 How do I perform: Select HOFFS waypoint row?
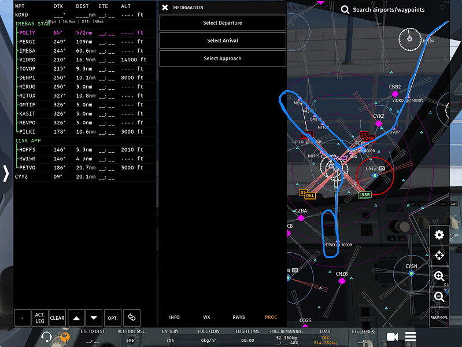pos(84,150)
